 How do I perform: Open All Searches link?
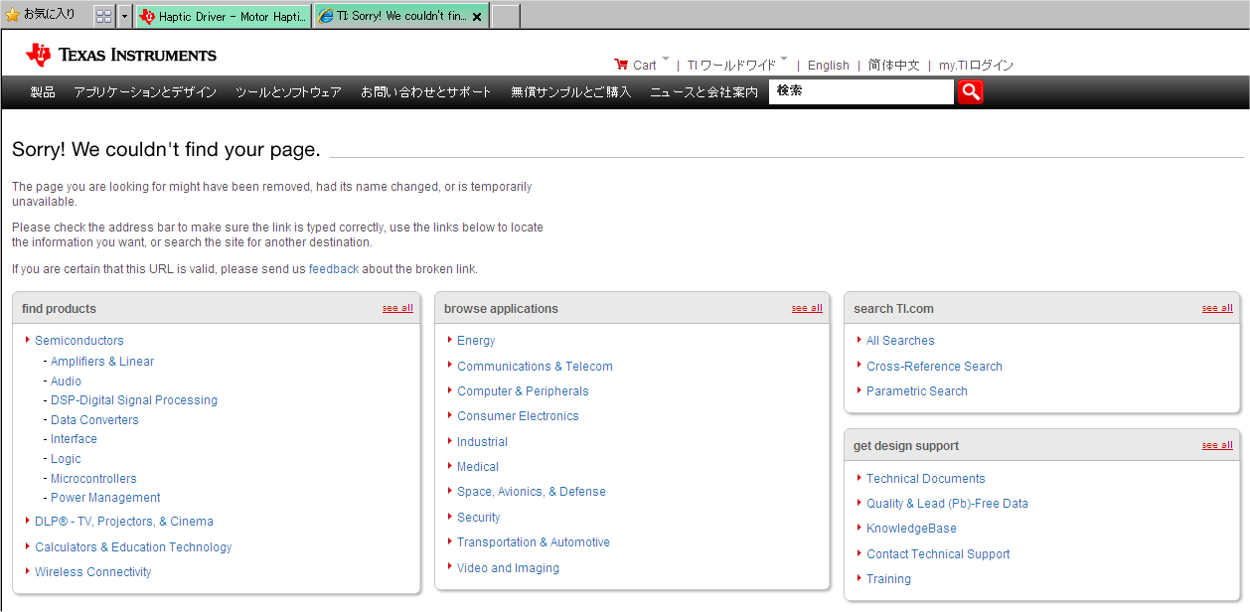click(900, 341)
